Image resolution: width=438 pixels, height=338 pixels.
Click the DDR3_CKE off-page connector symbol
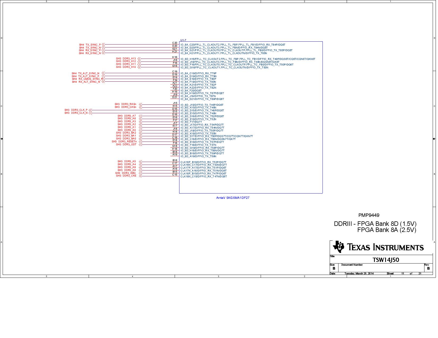point(140,176)
